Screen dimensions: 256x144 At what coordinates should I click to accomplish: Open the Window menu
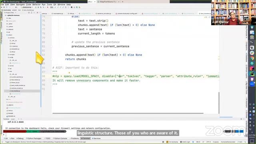pos(61,4)
